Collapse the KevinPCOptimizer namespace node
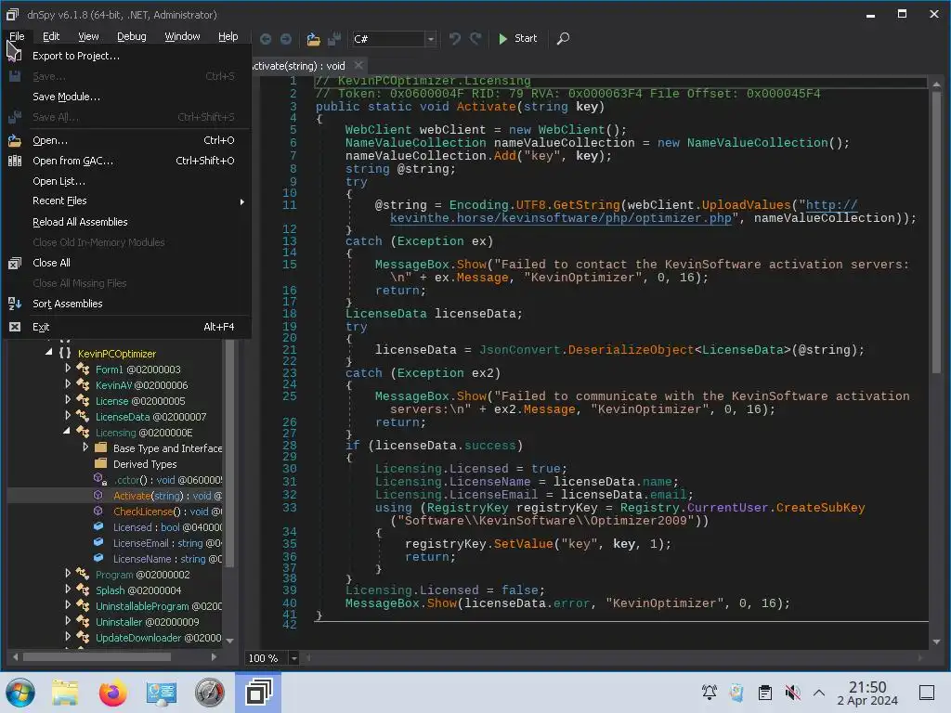Viewport: 951px width, 713px height. 49,352
